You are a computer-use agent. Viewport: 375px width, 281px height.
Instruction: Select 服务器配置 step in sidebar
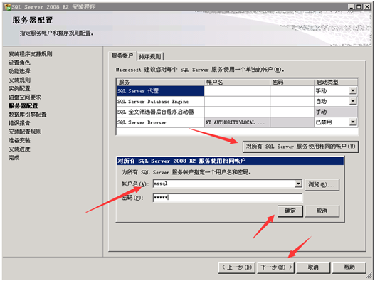23,106
